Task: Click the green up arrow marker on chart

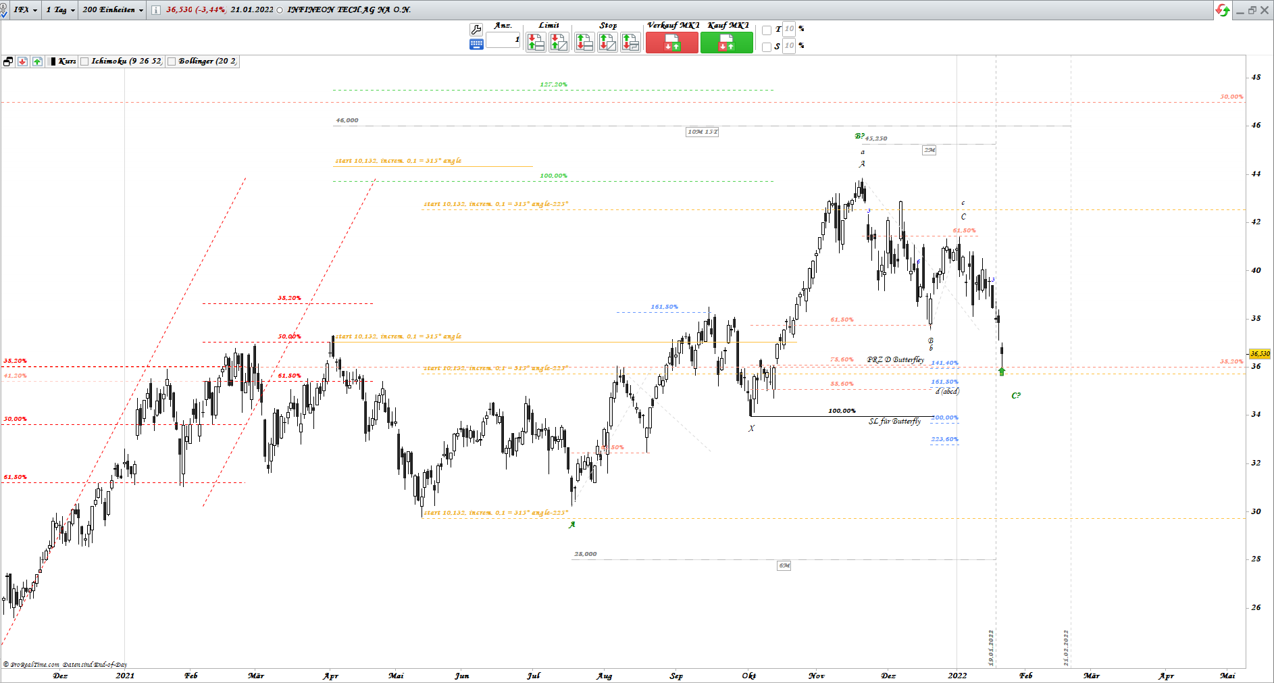Action: point(1002,371)
